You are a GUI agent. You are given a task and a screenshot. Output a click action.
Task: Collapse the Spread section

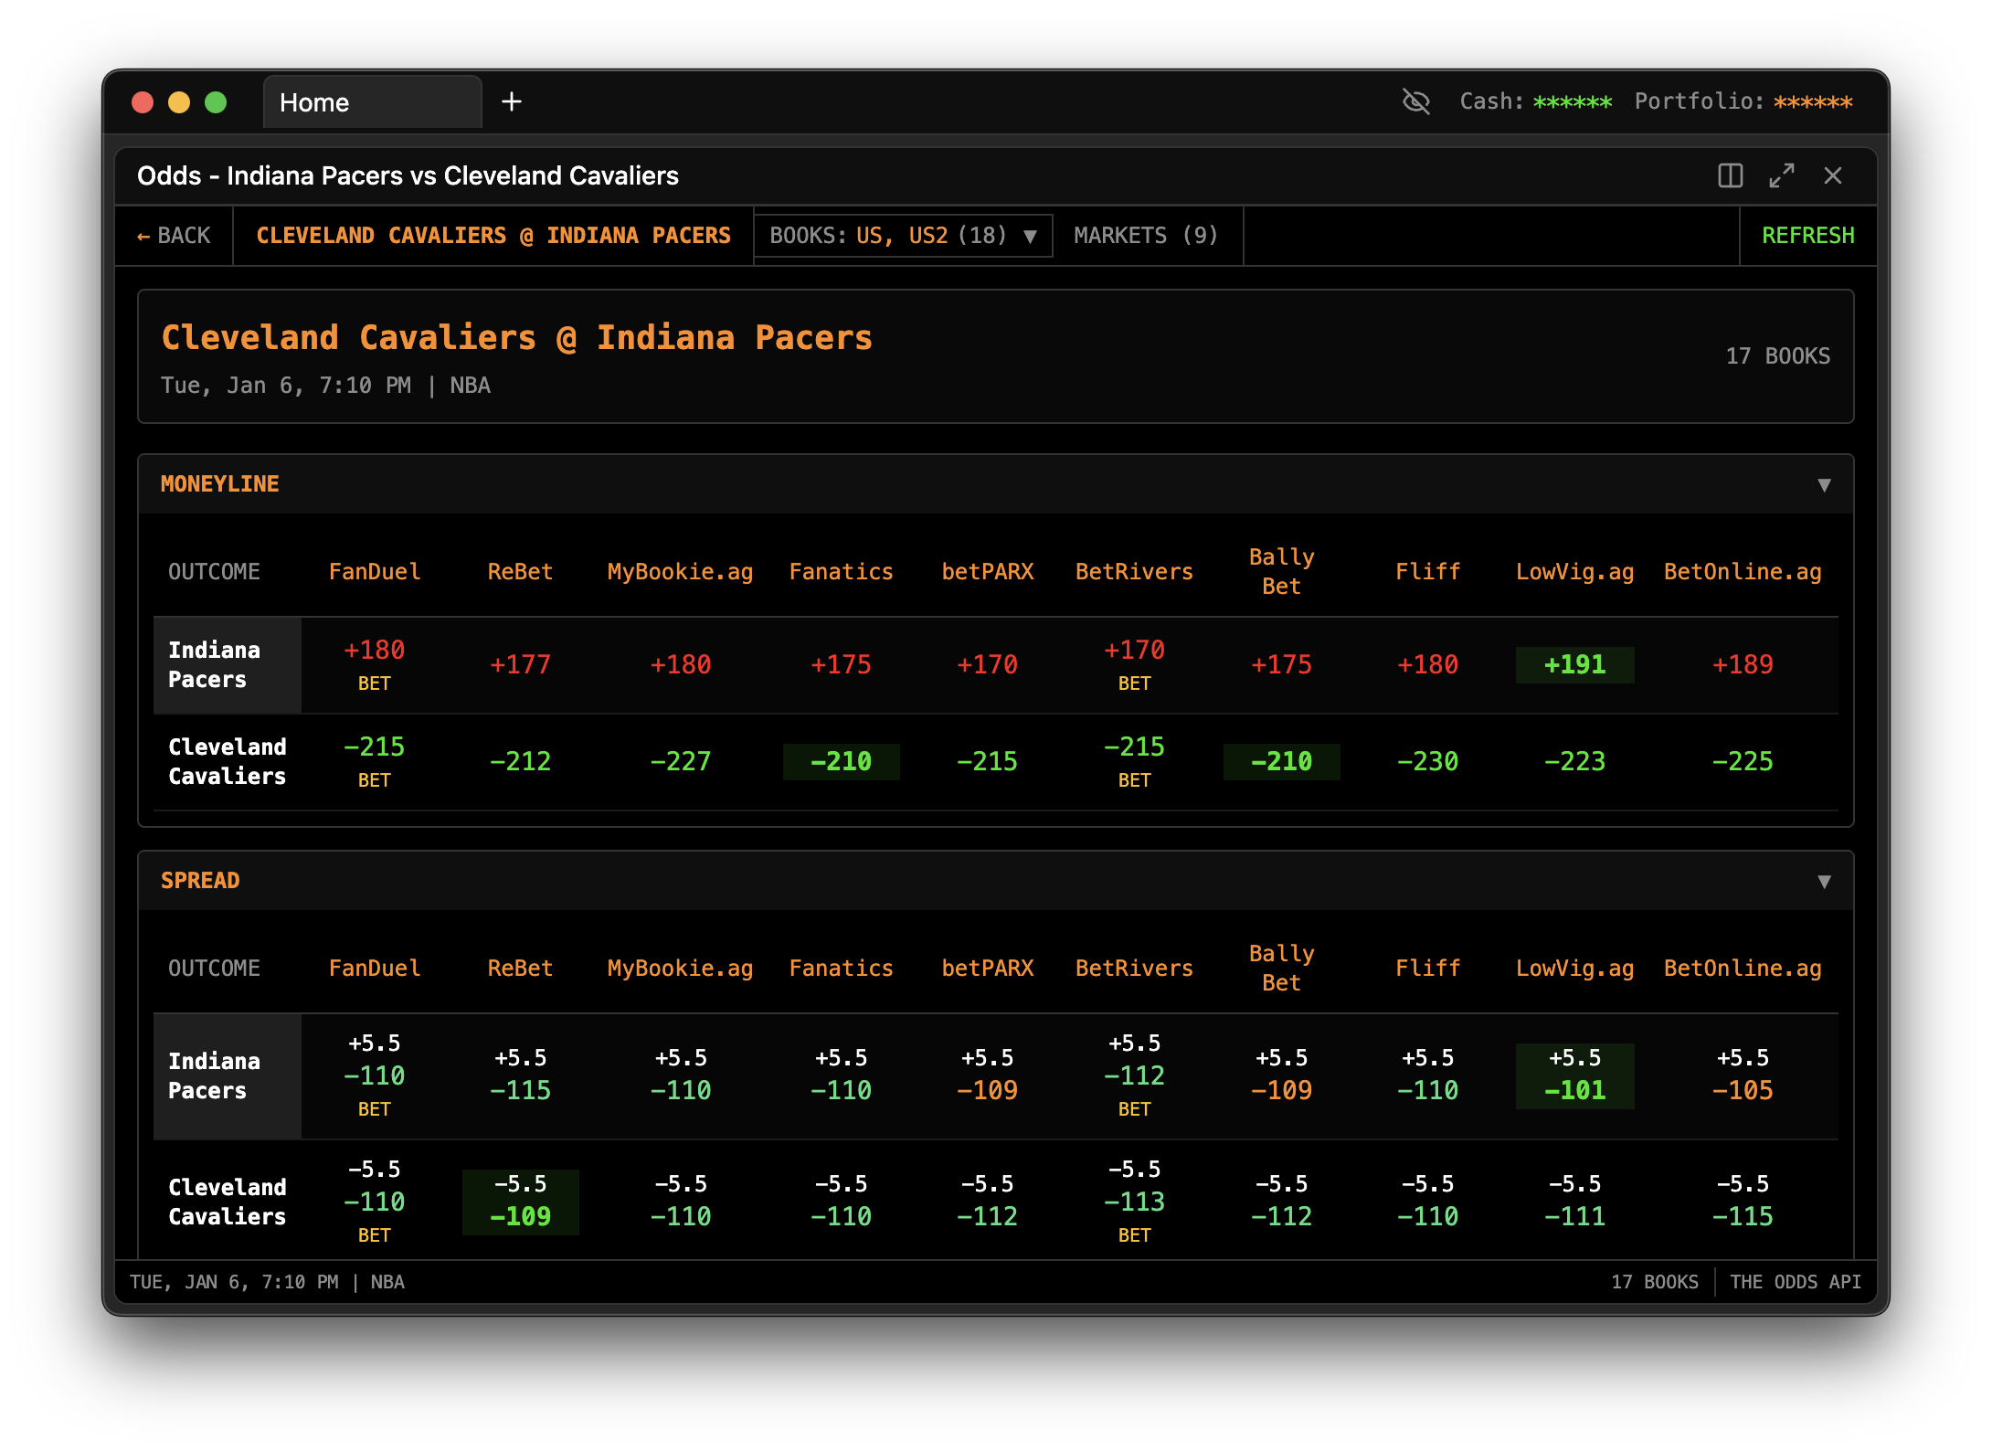(1824, 881)
